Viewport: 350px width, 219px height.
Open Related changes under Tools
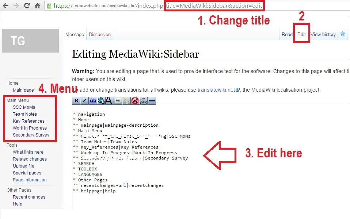[x=30, y=159]
